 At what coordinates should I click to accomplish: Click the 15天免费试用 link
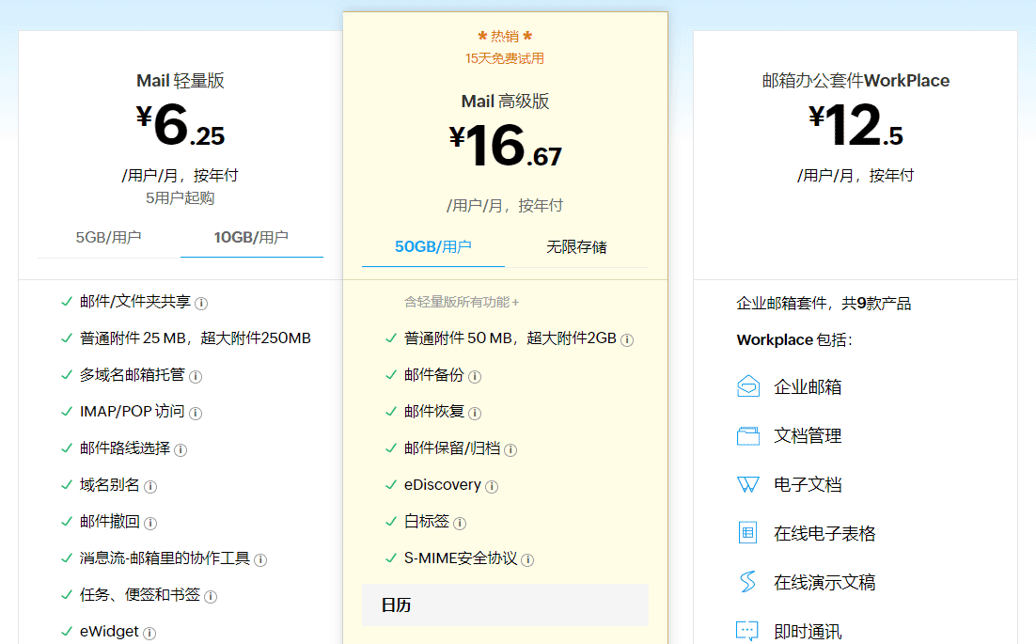505,58
